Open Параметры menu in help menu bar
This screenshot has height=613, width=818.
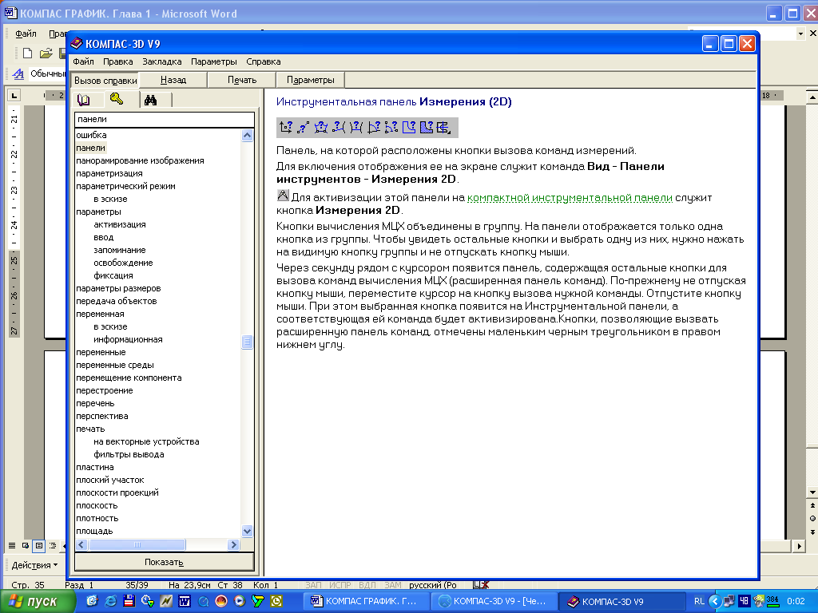(214, 61)
